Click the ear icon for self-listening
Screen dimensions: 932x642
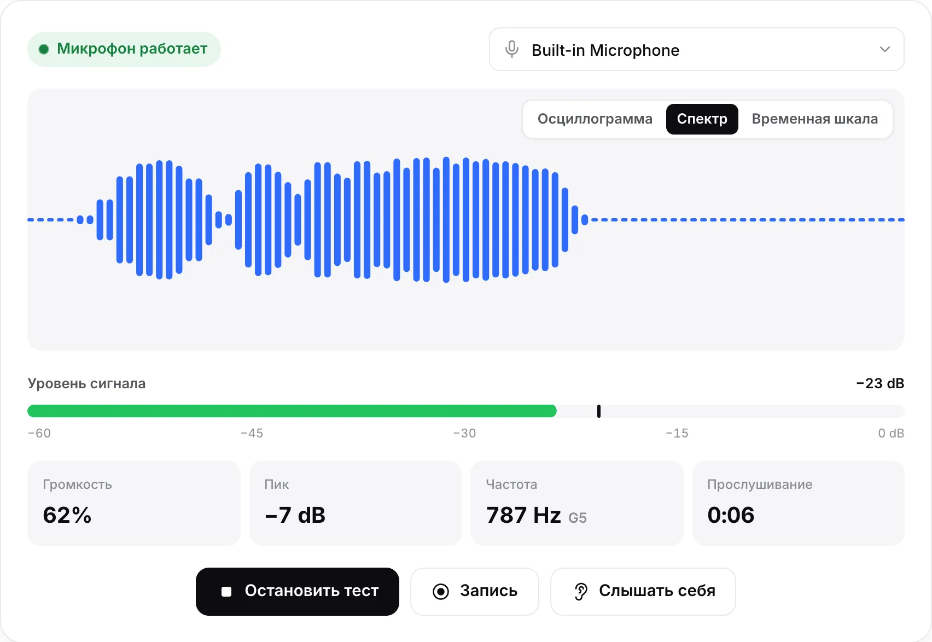pyautogui.click(x=581, y=592)
